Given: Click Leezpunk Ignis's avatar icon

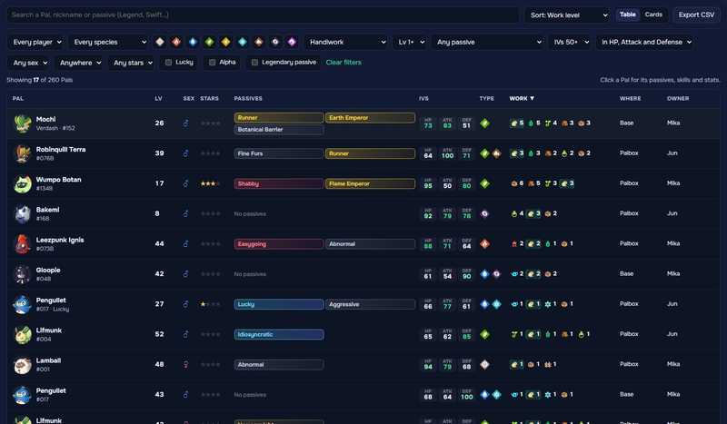Looking at the screenshot, I should coord(22,244).
